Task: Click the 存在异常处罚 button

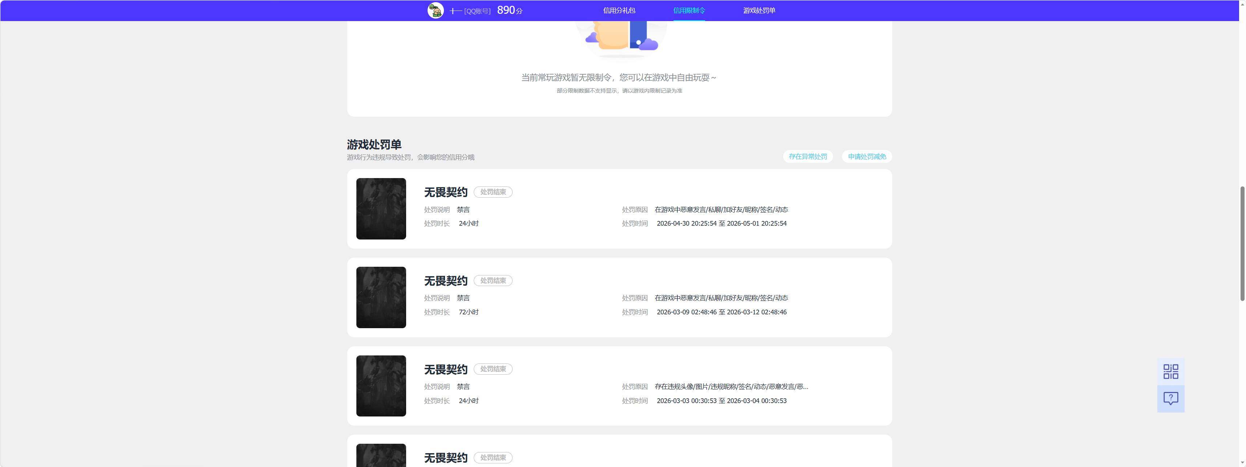Action: (808, 156)
